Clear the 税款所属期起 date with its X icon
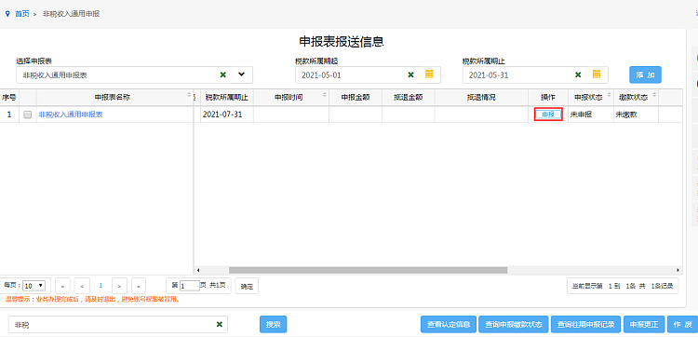Image resolution: width=698 pixels, height=337 pixels. (x=411, y=74)
